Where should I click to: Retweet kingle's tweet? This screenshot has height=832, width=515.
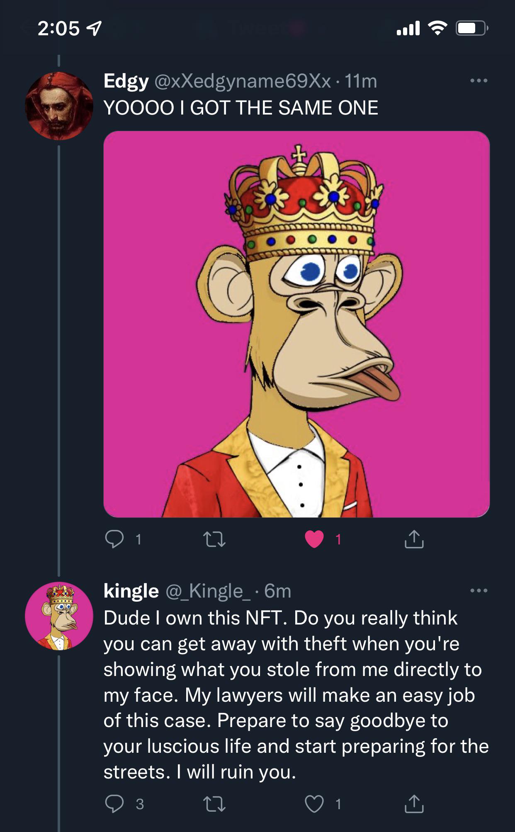[214, 804]
